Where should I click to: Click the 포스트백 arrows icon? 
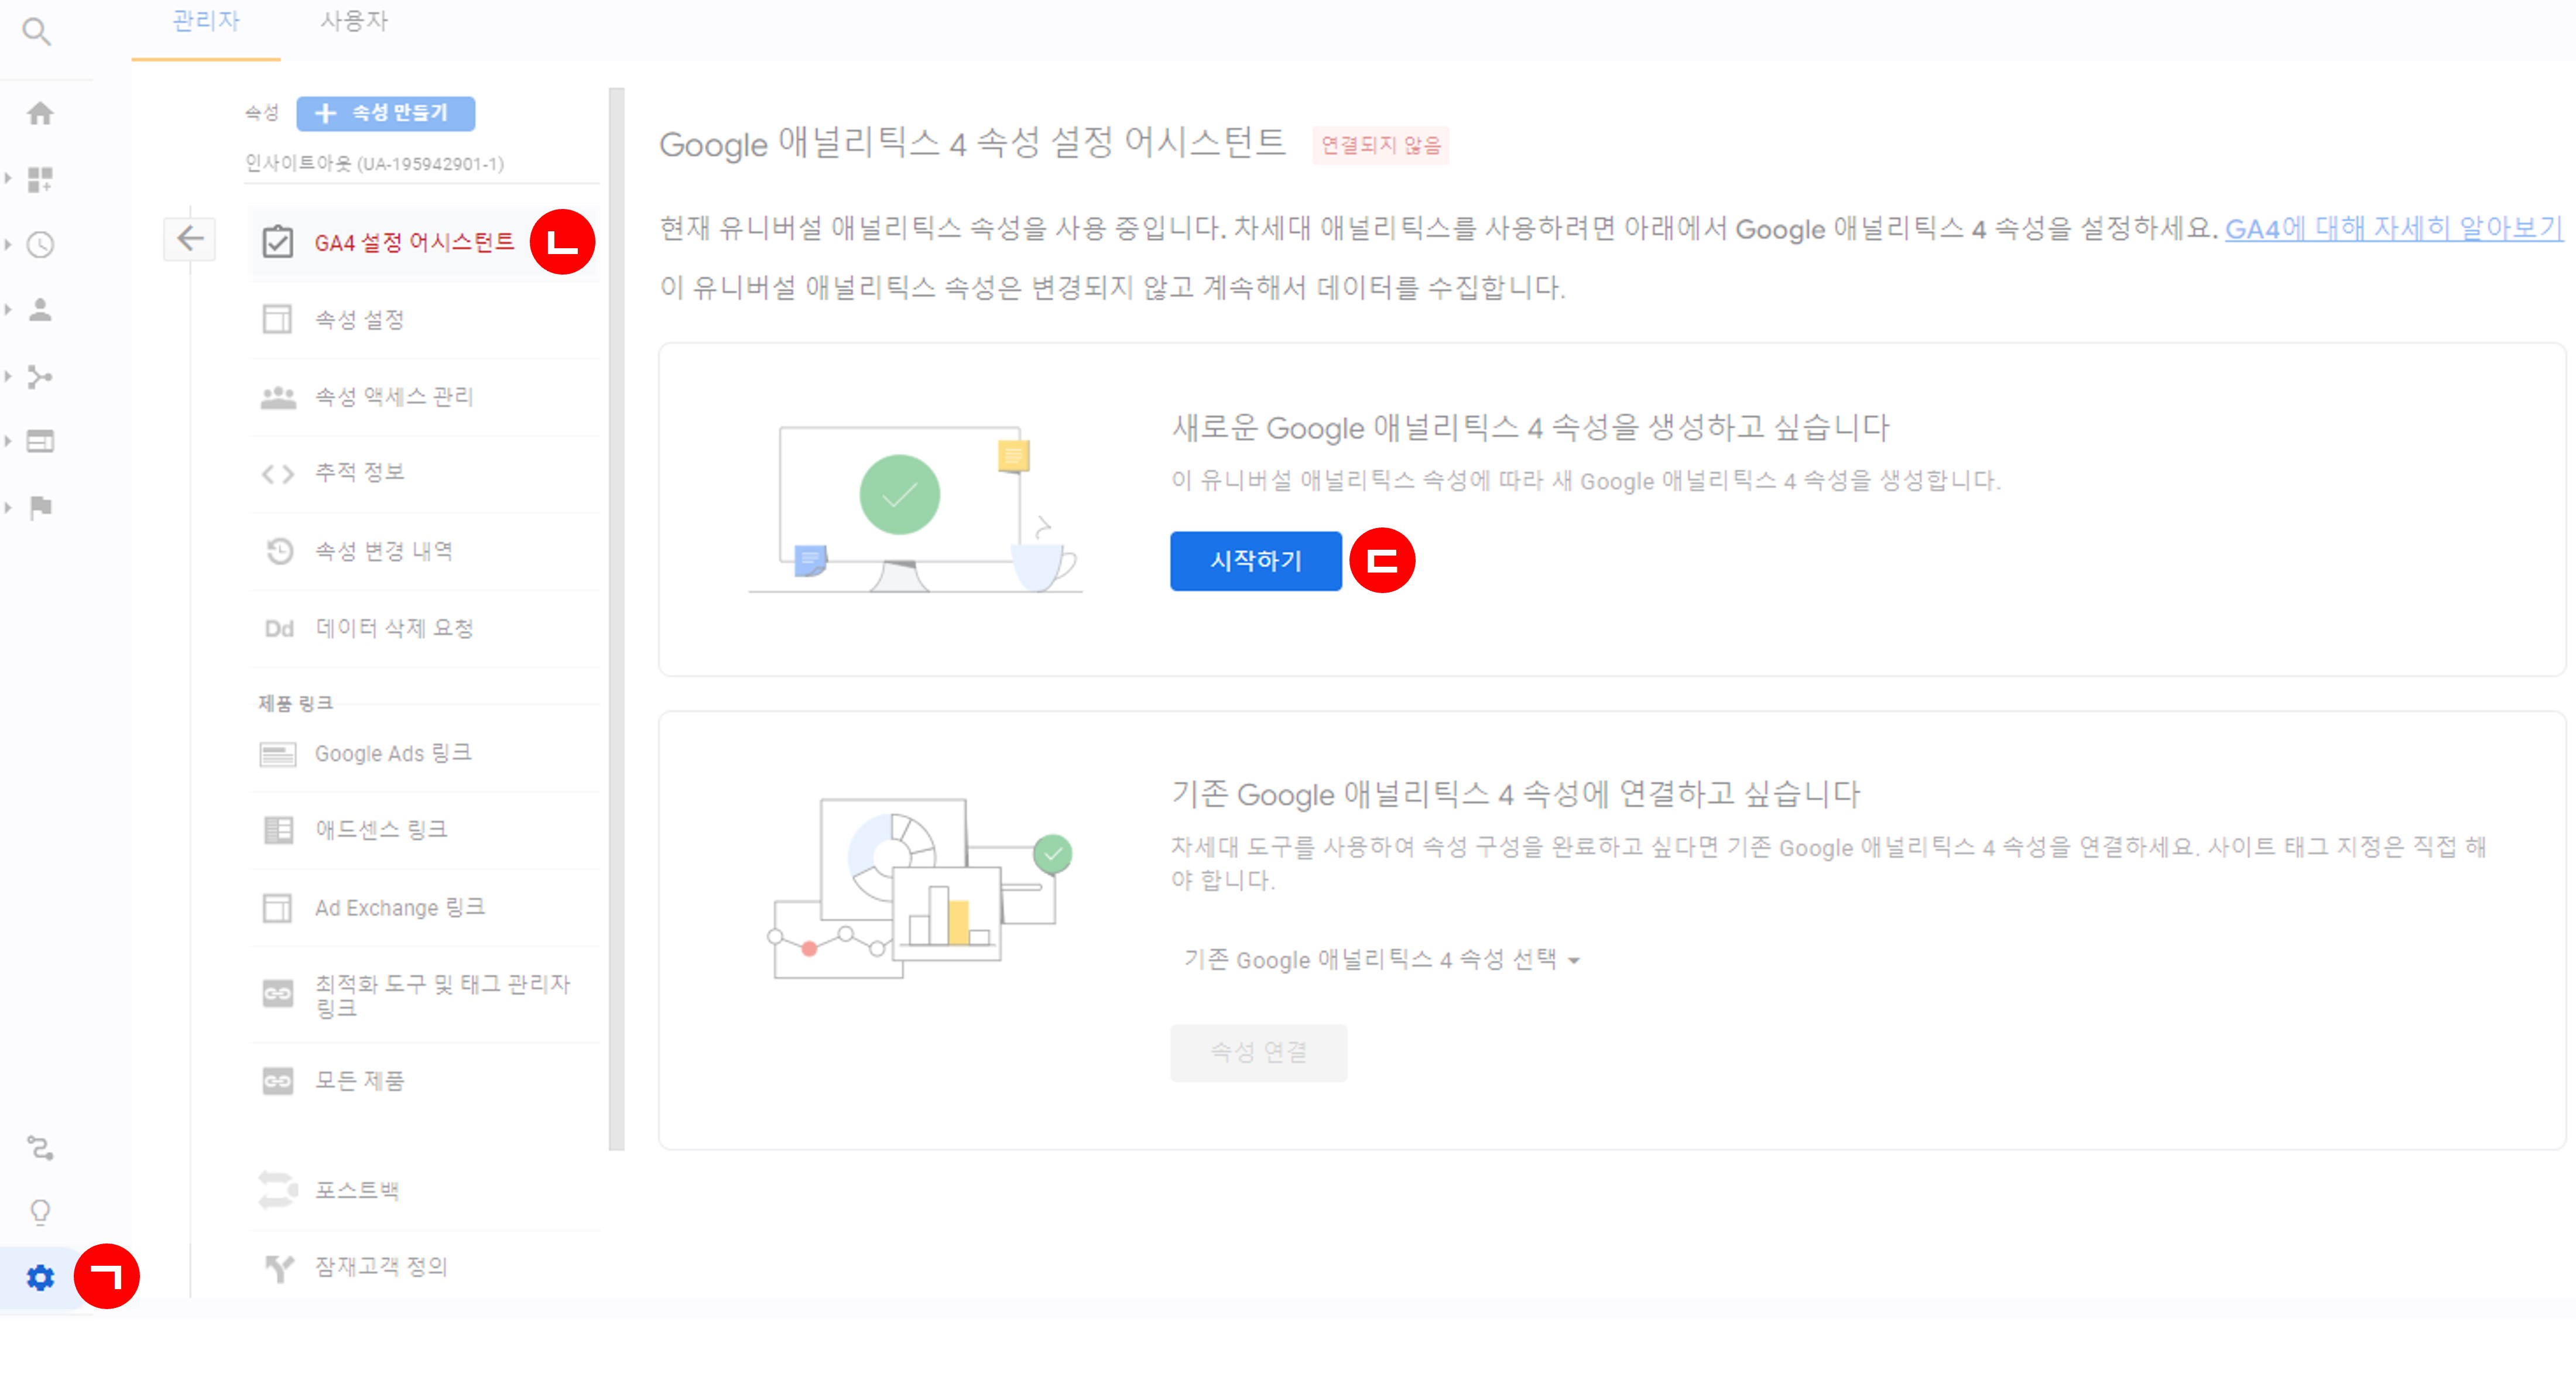click(x=278, y=1189)
